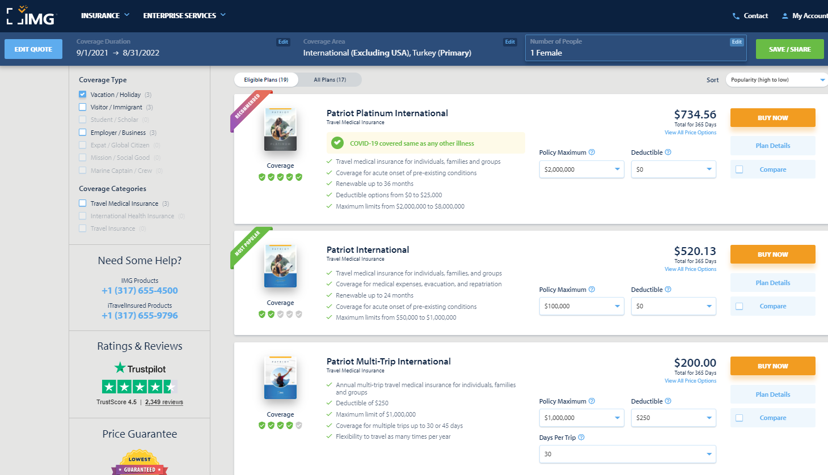This screenshot has height=475, width=828.
Task: Switch to the All Plans (17) tab
Action: 329,80
